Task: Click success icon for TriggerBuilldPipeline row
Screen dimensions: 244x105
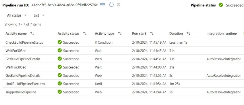Action: (x=60, y=92)
